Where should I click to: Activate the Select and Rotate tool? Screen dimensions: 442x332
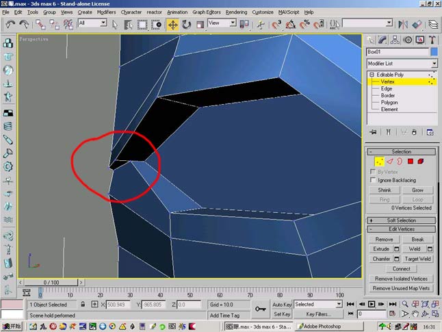tap(186, 25)
